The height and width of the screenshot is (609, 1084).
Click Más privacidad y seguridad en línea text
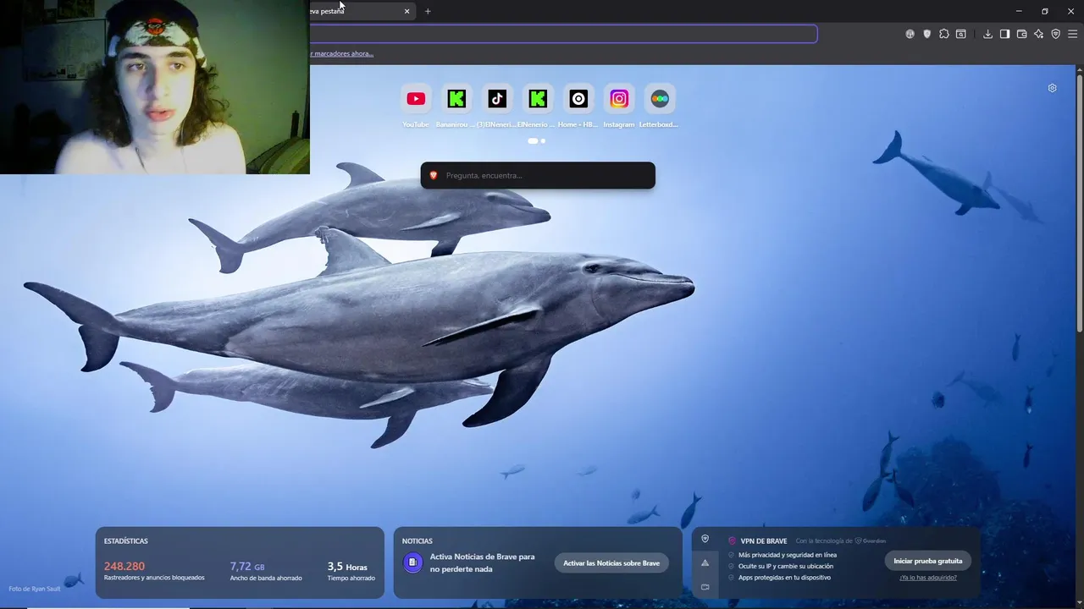pyautogui.click(x=788, y=555)
